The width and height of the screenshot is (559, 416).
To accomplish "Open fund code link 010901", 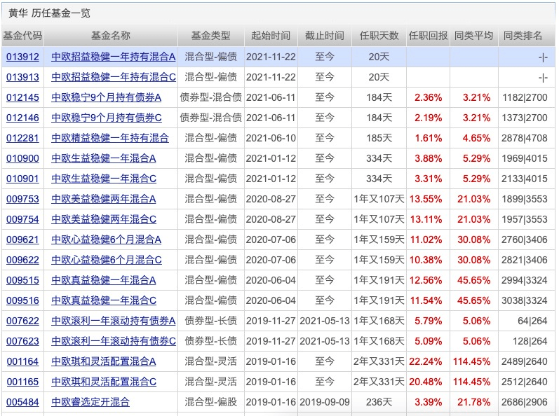I will coord(22,179).
